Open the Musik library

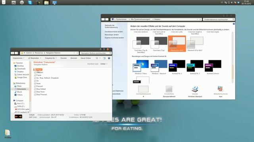(19, 92)
